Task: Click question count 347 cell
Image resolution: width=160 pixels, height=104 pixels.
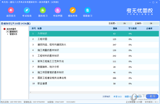Action: tap(114, 45)
